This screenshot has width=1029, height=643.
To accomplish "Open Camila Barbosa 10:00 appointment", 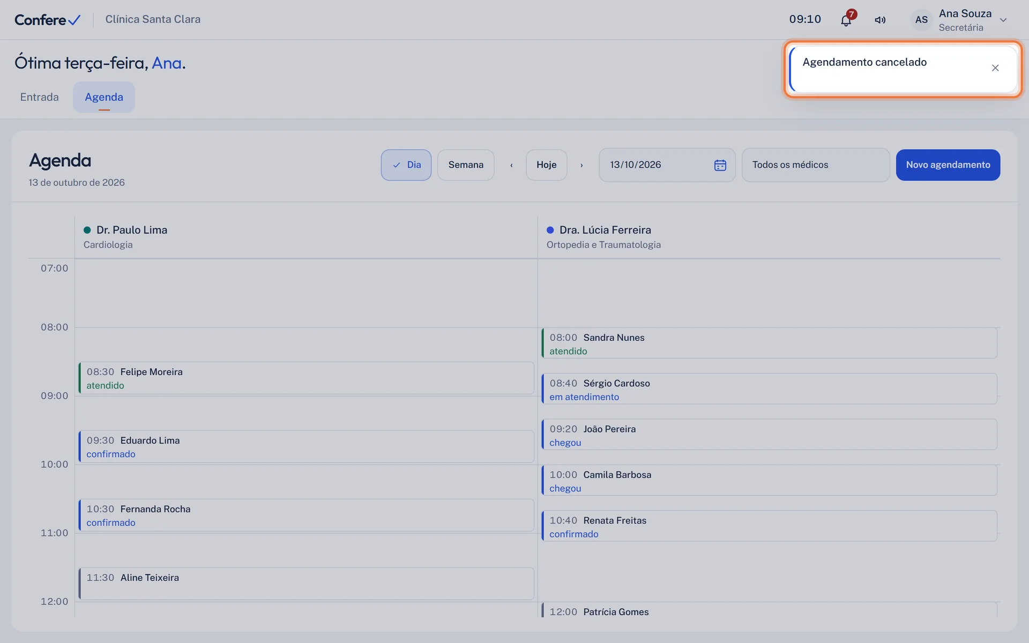I will pos(769,480).
